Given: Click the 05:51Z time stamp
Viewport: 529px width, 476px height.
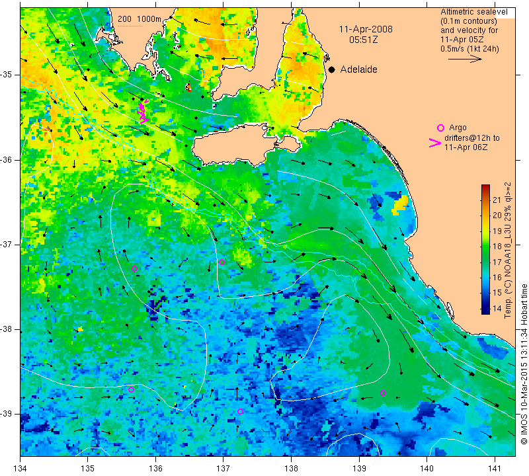Looking at the screenshot, I should [364, 40].
